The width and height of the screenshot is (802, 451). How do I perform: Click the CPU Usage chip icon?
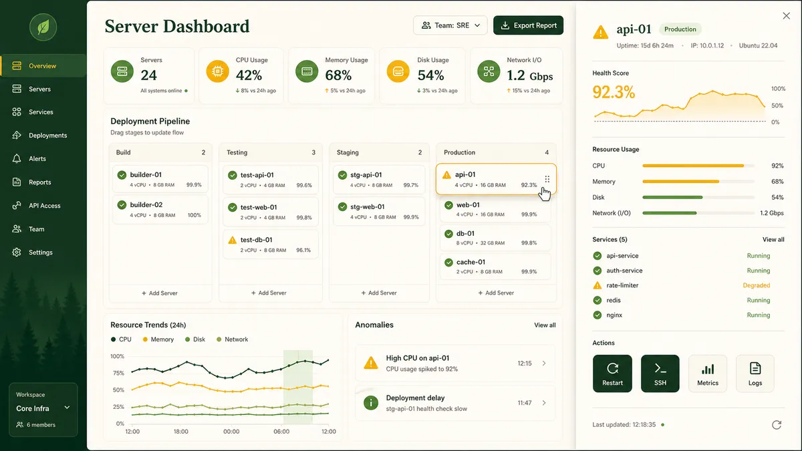tap(217, 71)
